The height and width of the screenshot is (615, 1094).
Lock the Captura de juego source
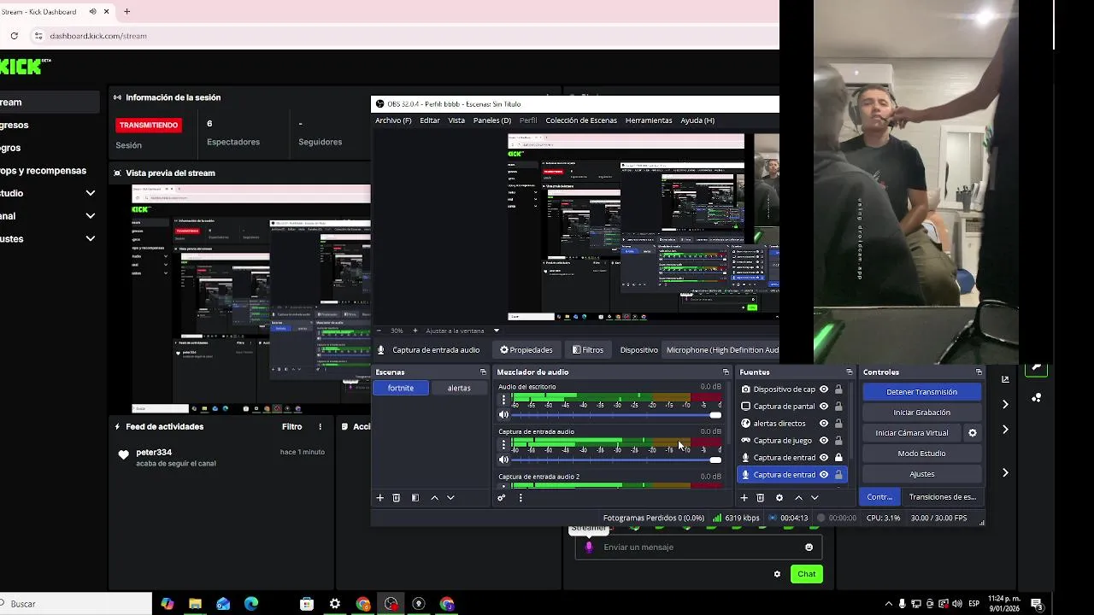point(838,441)
